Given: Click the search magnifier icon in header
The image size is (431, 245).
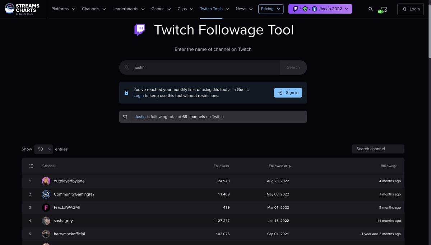Looking at the screenshot, I should tap(371, 9).
